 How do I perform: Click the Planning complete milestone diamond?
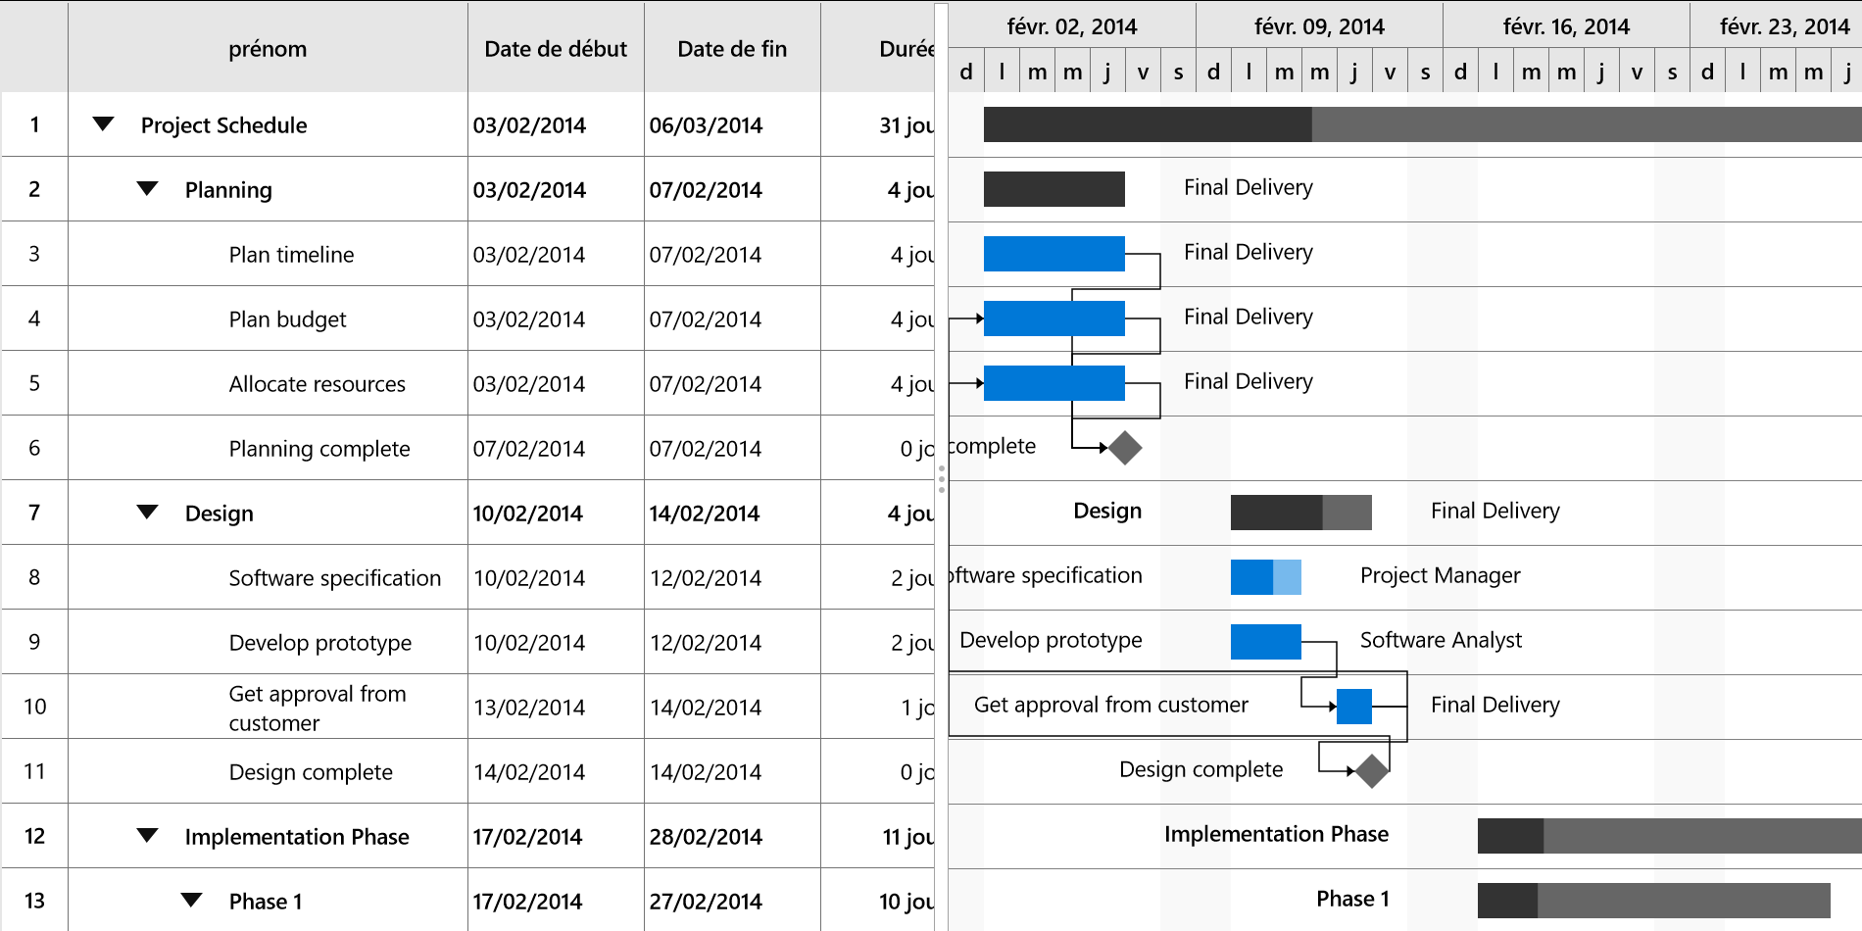click(x=1125, y=448)
